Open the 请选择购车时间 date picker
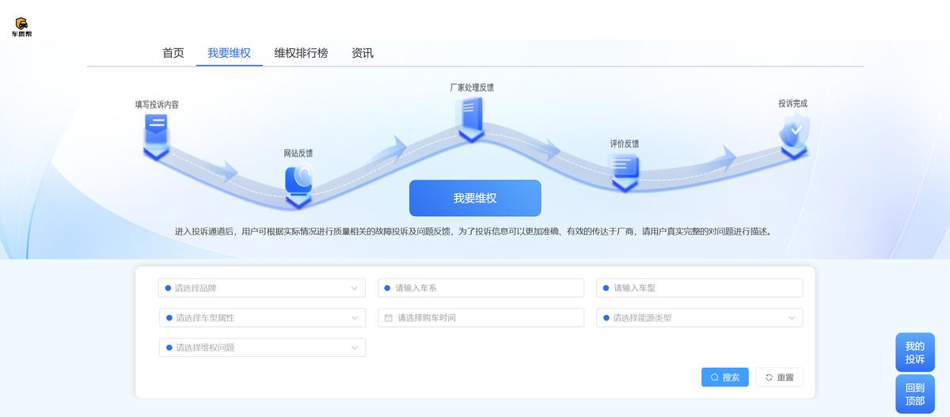 pyautogui.click(x=481, y=318)
